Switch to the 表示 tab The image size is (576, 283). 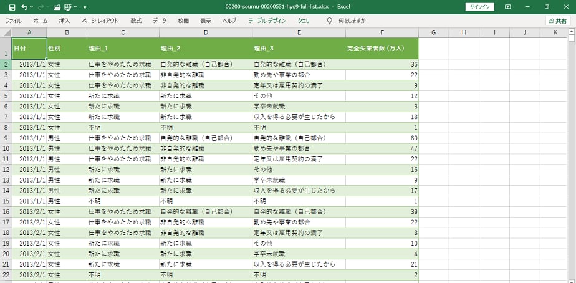pyautogui.click(x=206, y=21)
